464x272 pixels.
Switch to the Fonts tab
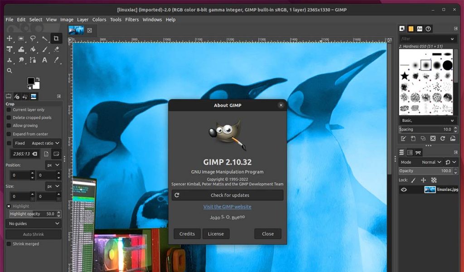pos(420,29)
